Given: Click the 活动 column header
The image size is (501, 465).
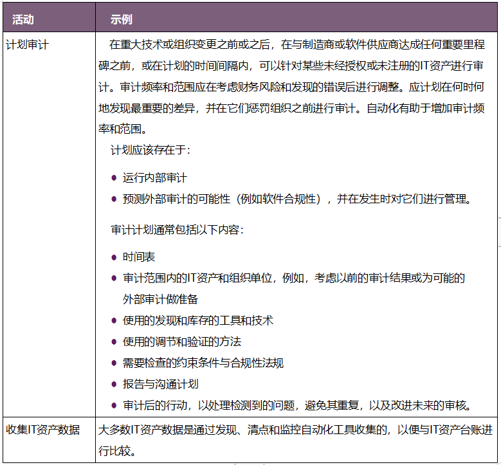Looking at the screenshot, I should coord(23,19).
